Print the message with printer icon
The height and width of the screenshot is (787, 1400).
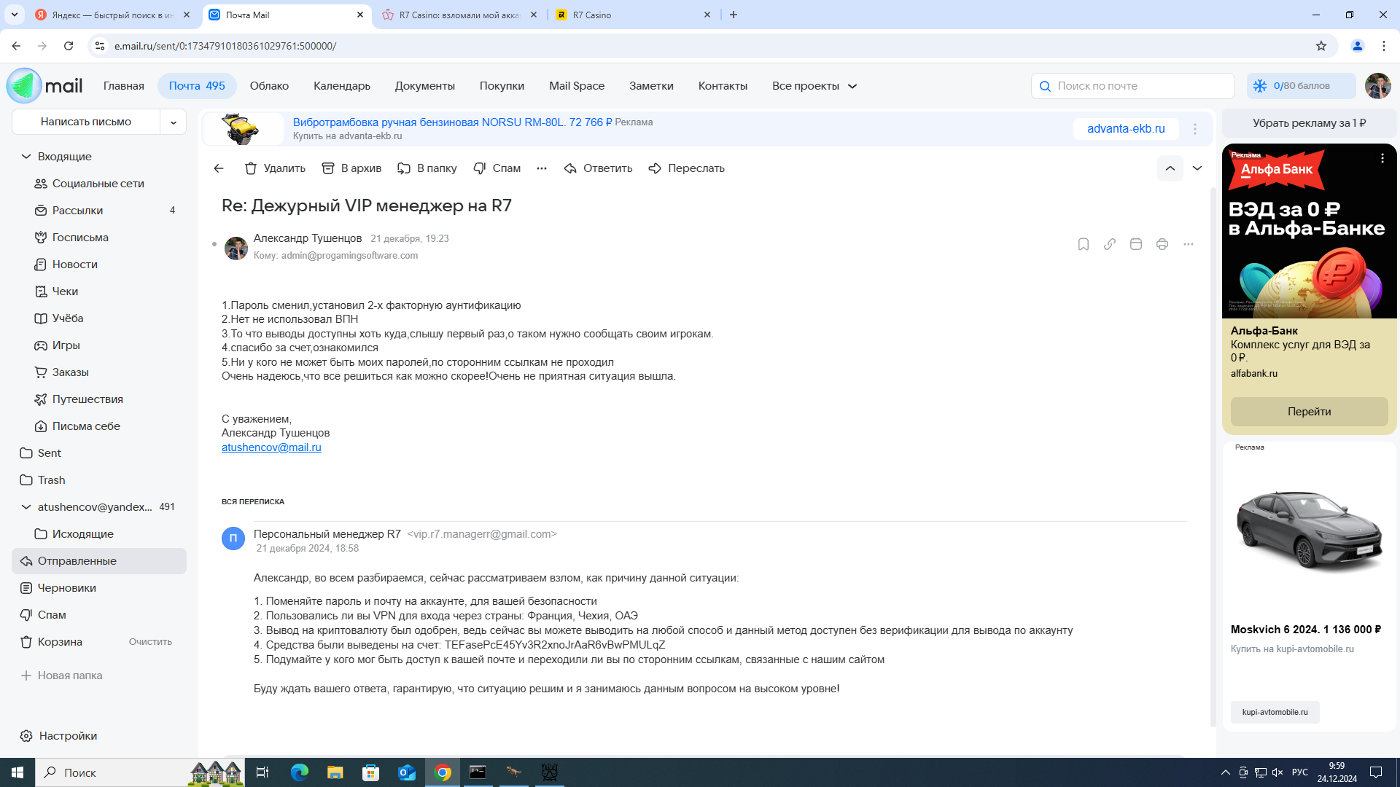(1162, 244)
